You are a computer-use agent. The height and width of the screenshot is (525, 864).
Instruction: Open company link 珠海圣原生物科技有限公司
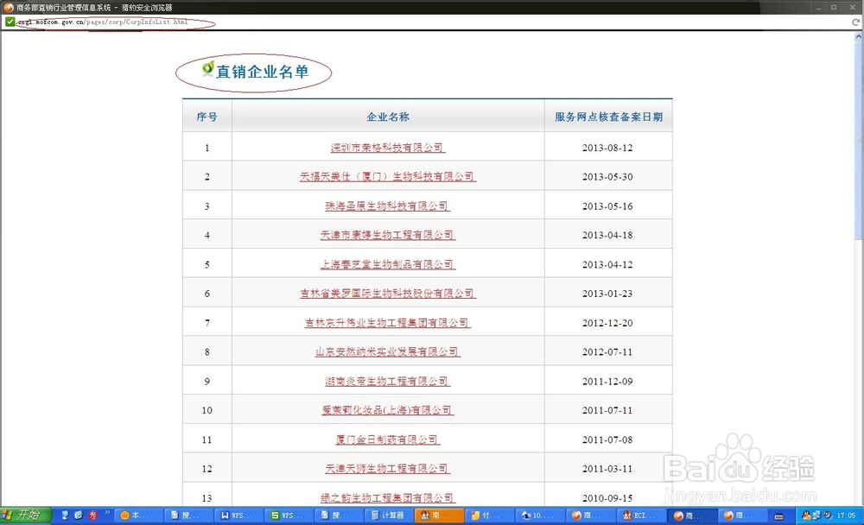tap(388, 206)
